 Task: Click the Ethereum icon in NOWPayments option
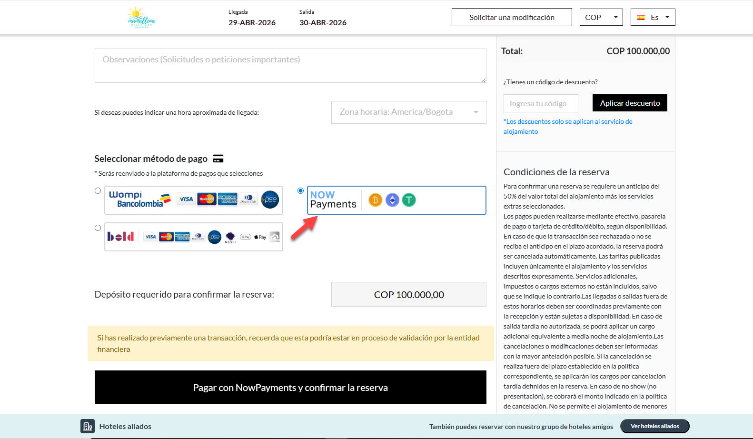click(x=392, y=200)
